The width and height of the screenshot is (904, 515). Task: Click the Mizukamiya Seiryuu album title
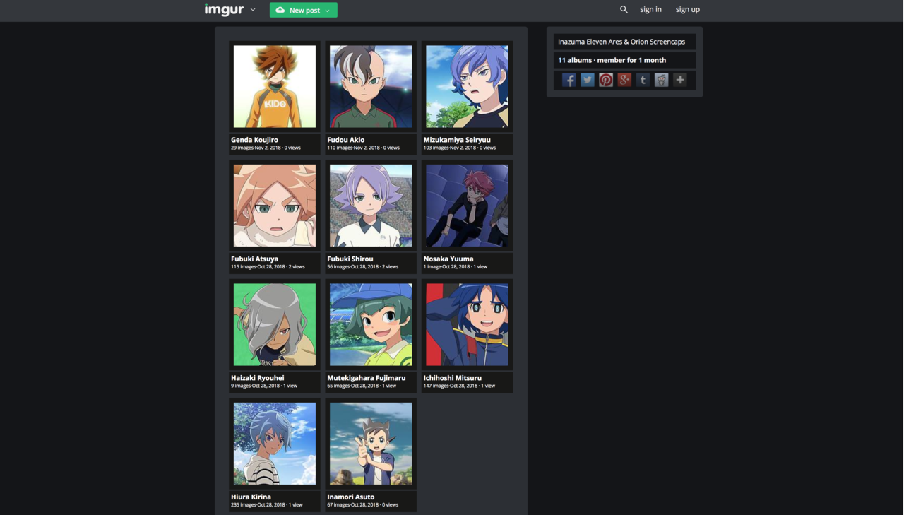point(457,140)
